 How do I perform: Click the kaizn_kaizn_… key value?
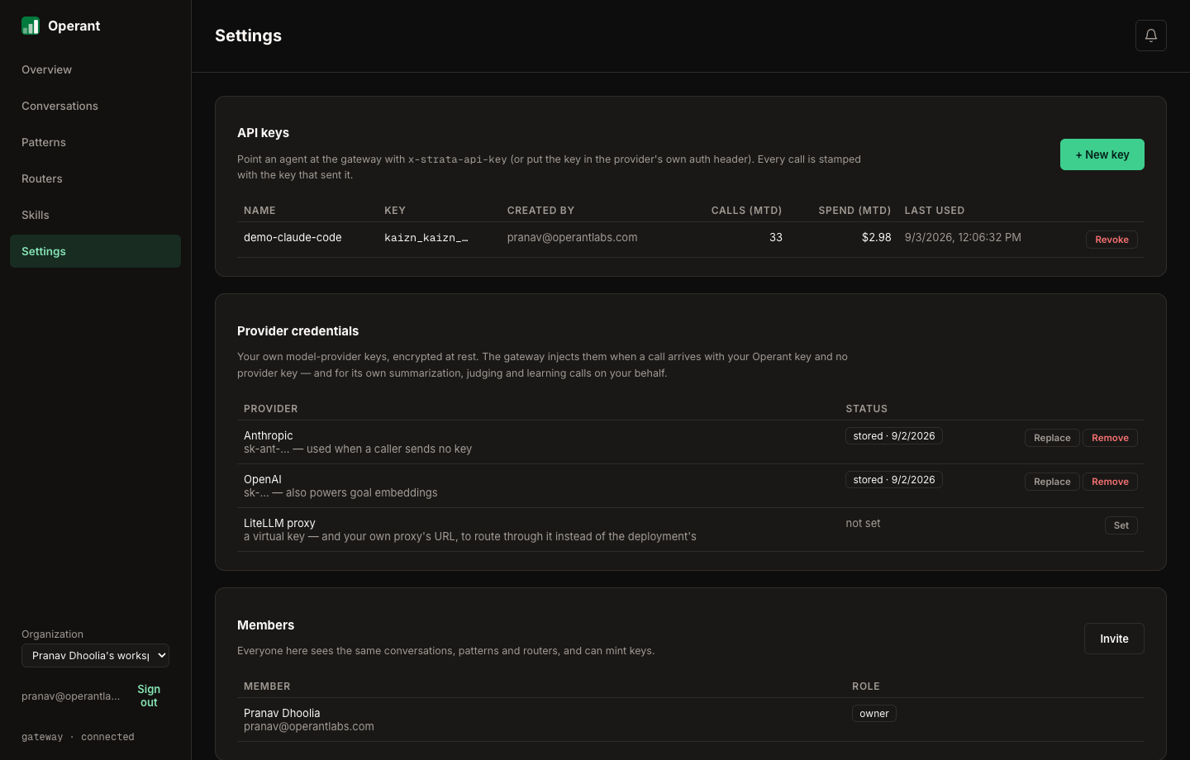pos(426,238)
